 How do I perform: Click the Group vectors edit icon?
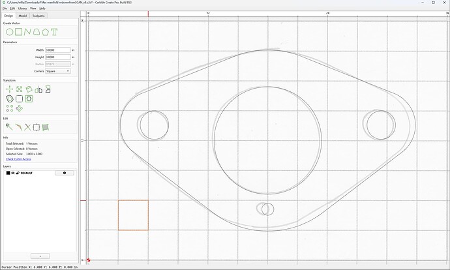tap(36, 127)
